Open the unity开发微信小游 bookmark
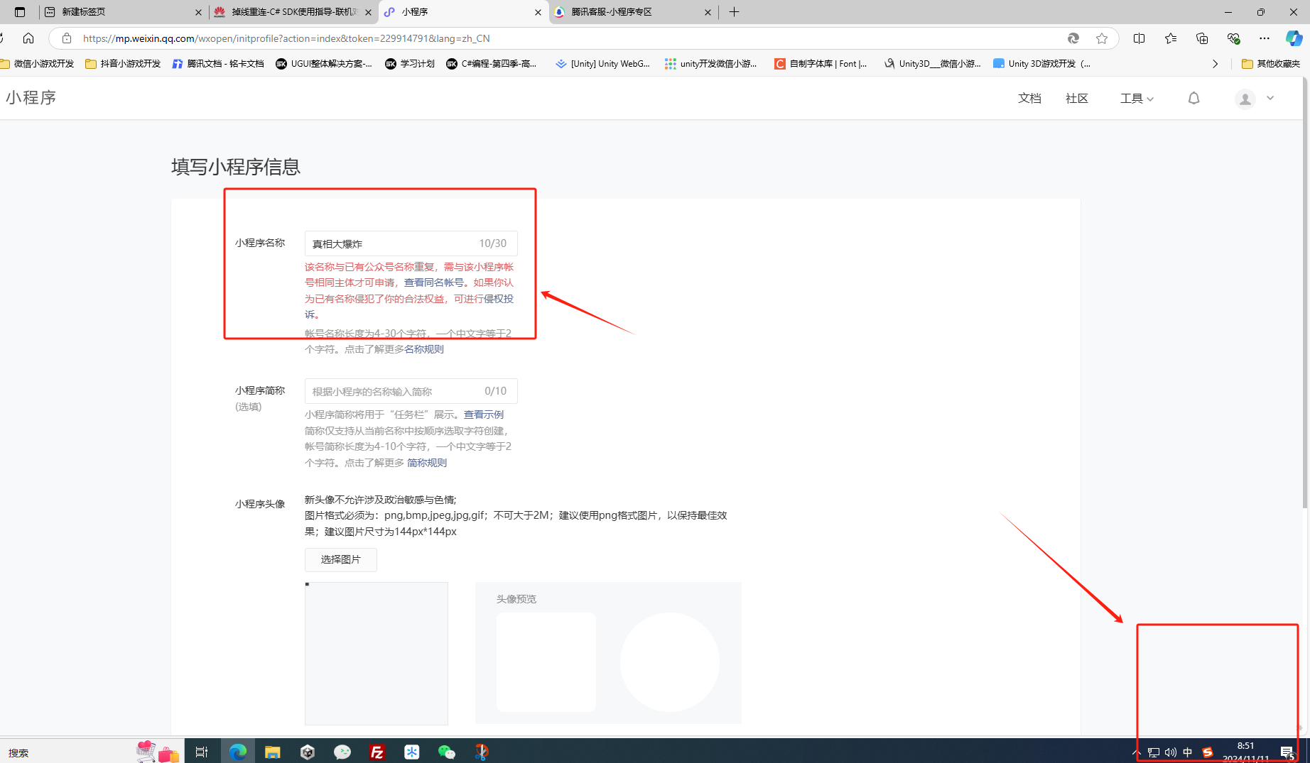This screenshot has width=1310, height=763. coord(711,64)
